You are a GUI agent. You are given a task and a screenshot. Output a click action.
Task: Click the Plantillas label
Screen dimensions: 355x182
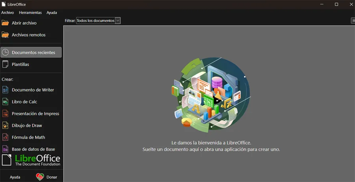point(21,64)
